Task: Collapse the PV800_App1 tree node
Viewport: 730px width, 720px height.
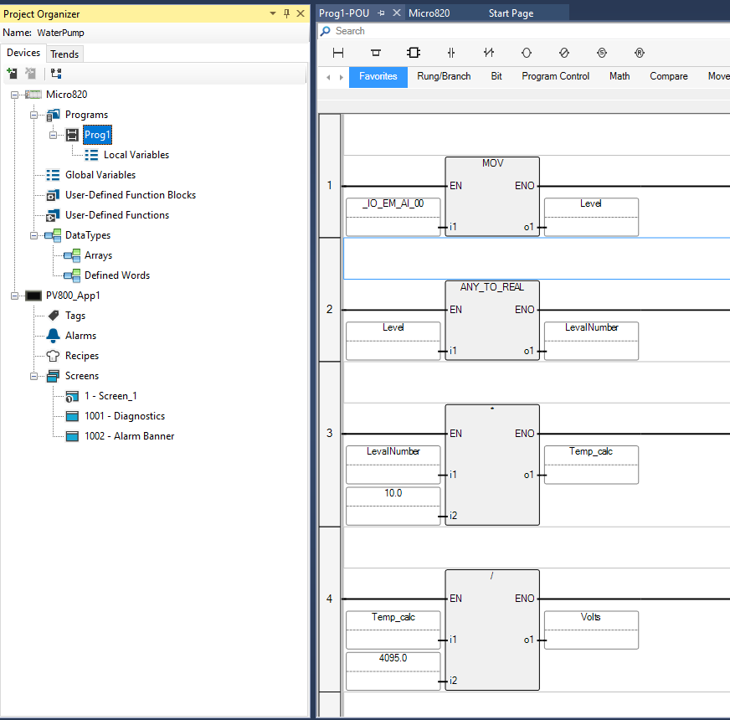Action: click(x=14, y=296)
